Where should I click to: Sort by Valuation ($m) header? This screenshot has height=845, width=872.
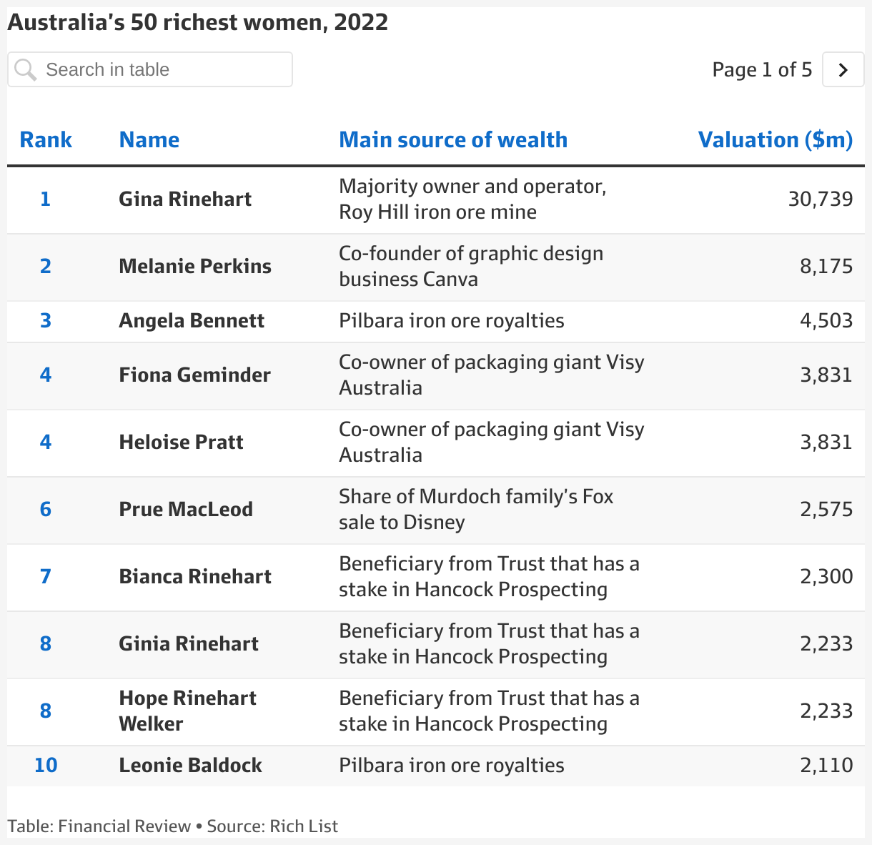(x=776, y=139)
